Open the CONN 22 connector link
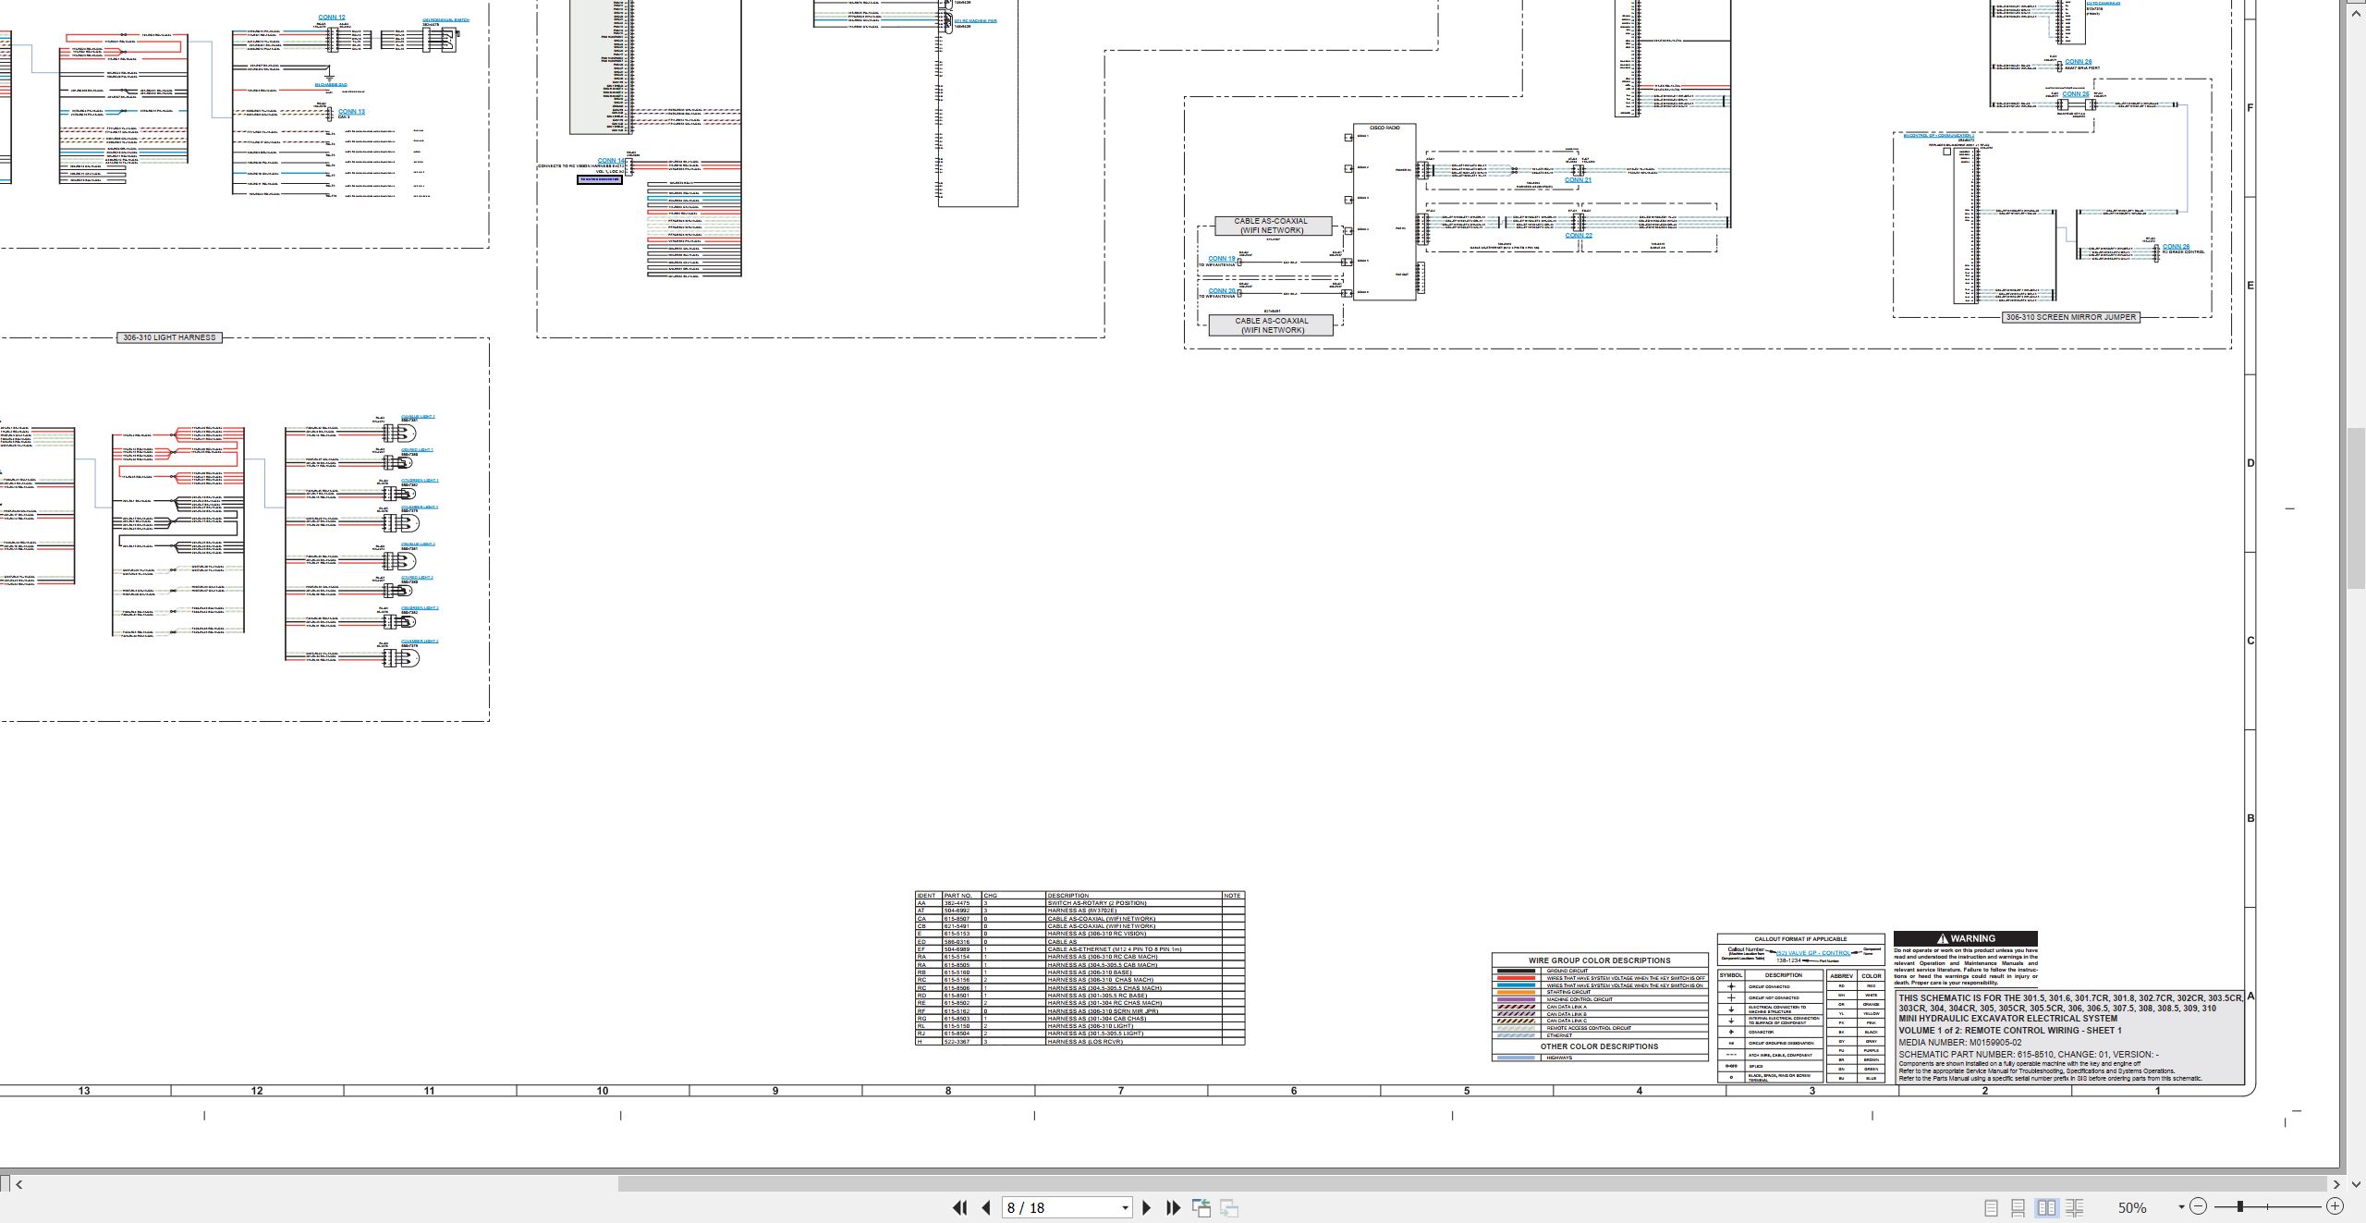 coord(1579,235)
